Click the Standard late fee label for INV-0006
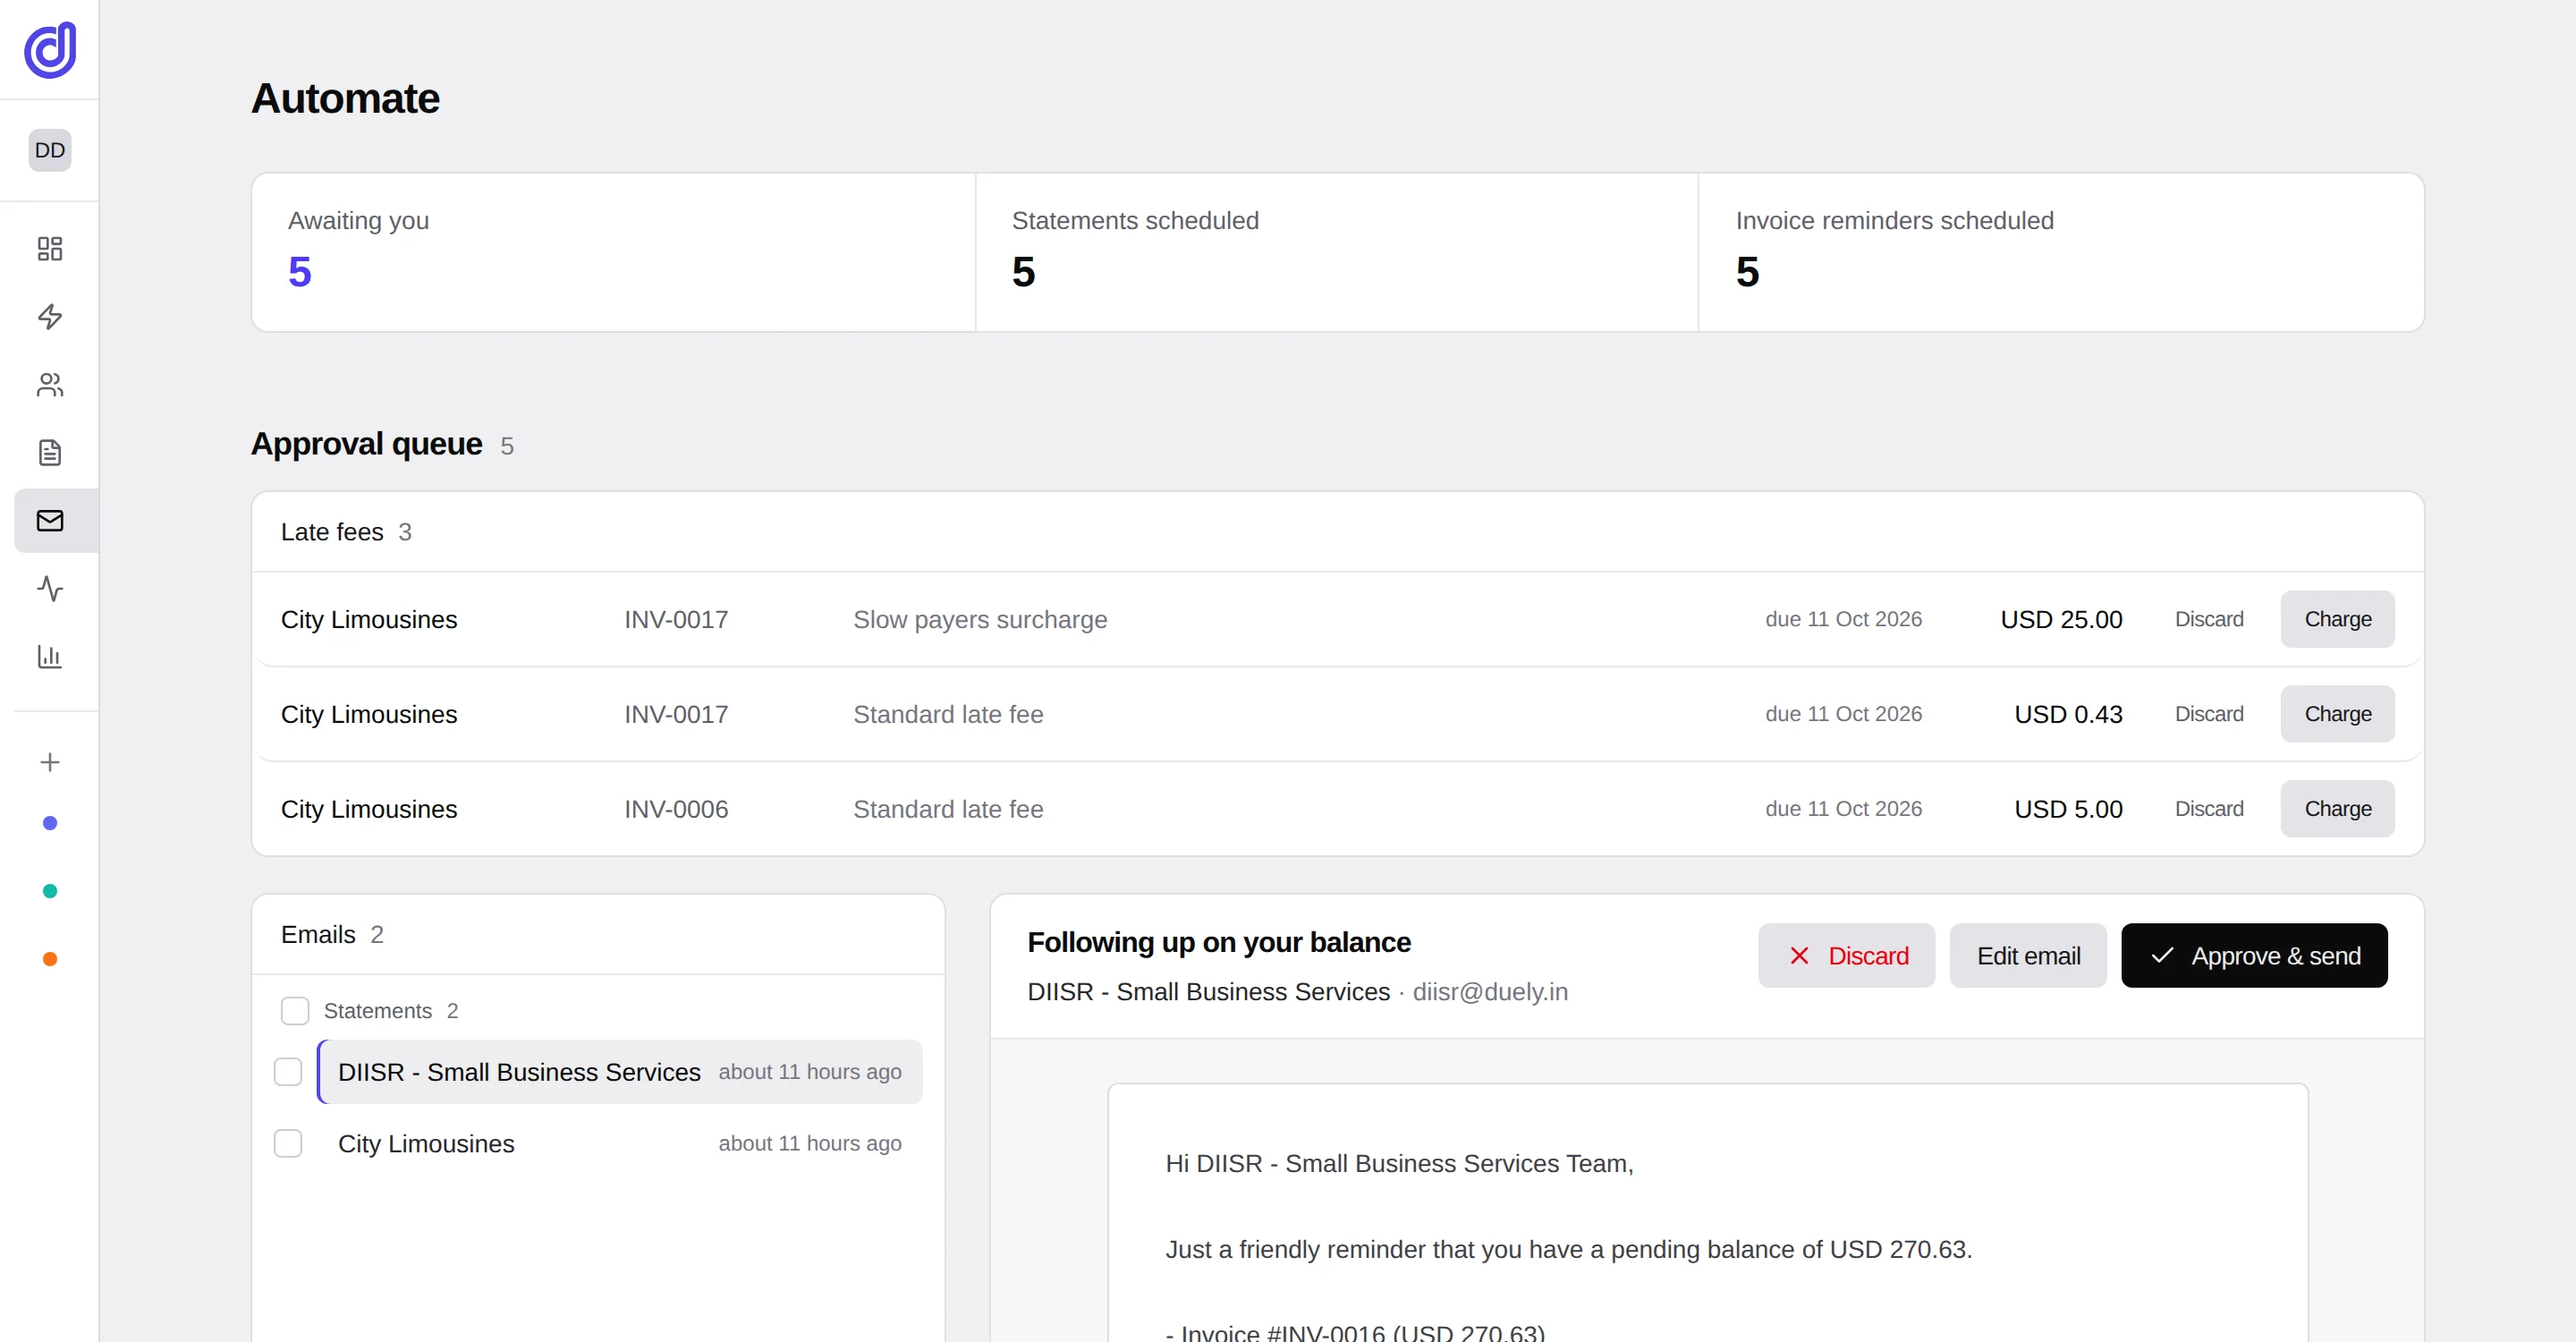The height and width of the screenshot is (1342, 2576). tap(948, 810)
